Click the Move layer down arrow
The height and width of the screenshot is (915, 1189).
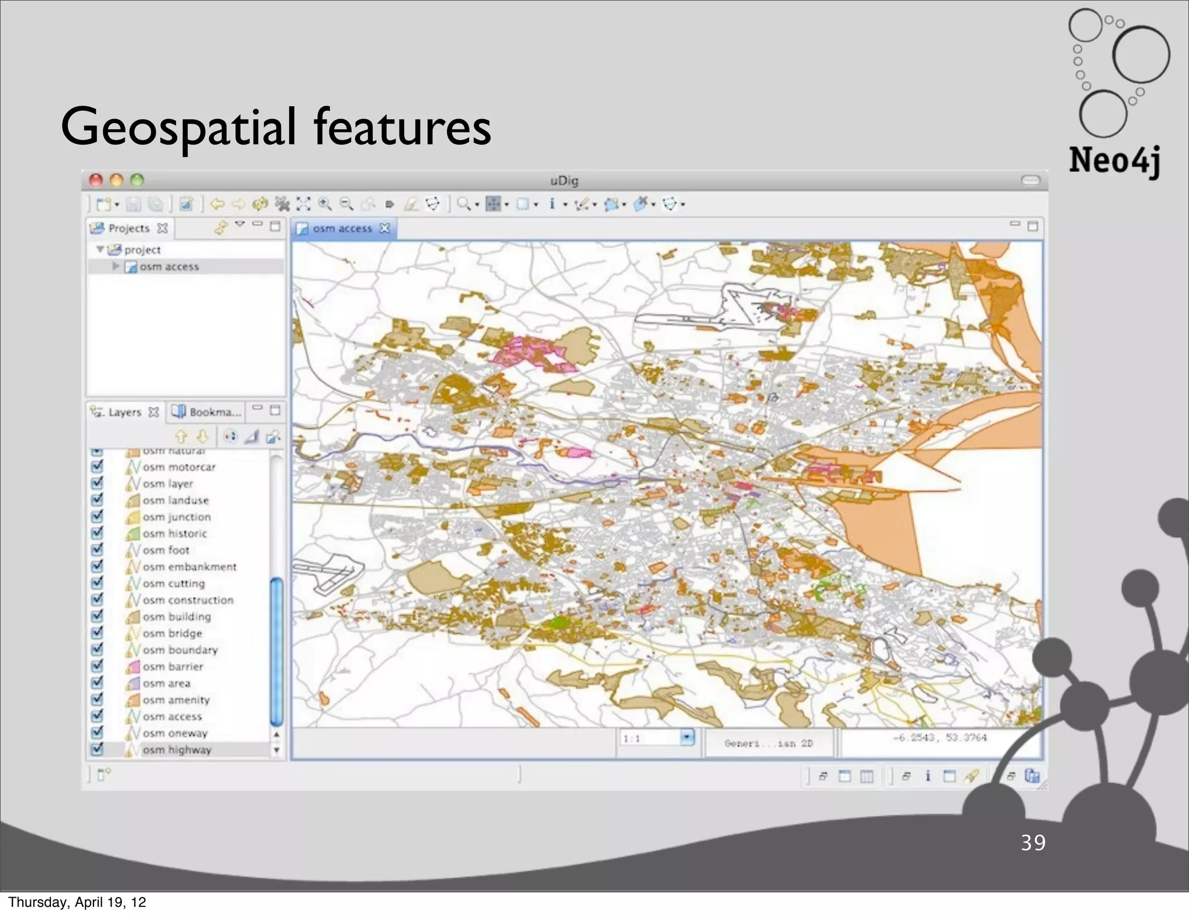[x=202, y=436]
